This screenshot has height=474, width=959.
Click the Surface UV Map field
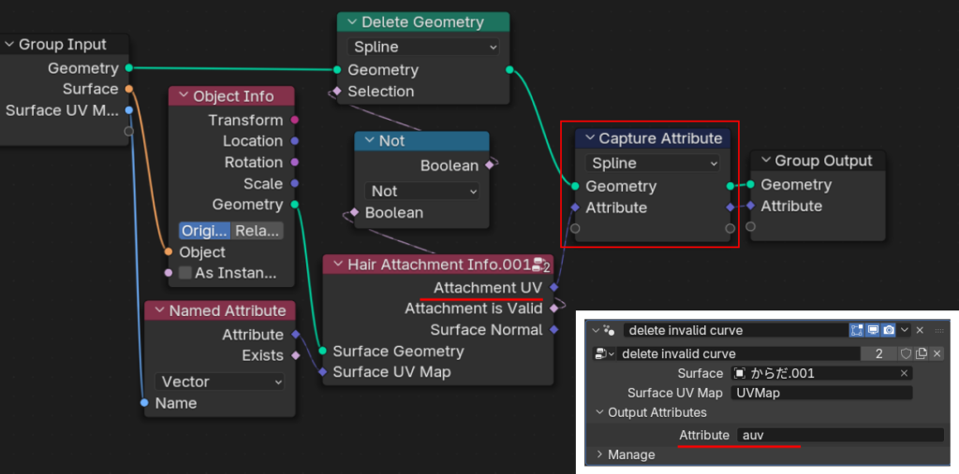pos(820,393)
